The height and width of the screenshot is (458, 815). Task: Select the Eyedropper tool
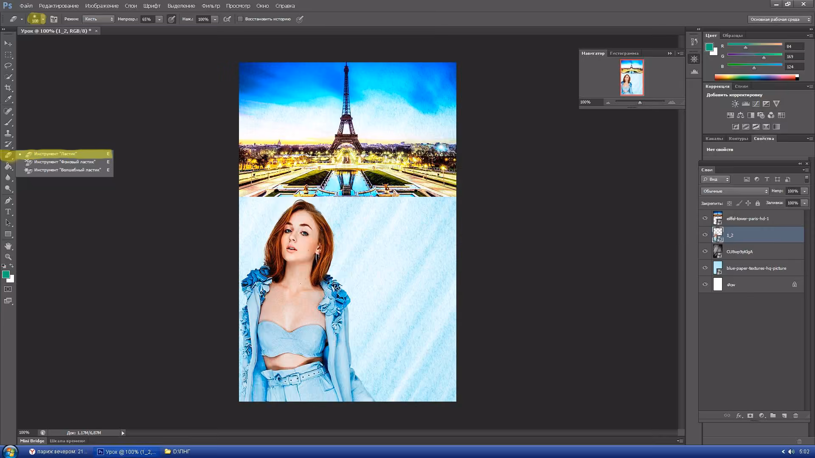pyautogui.click(x=8, y=99)
